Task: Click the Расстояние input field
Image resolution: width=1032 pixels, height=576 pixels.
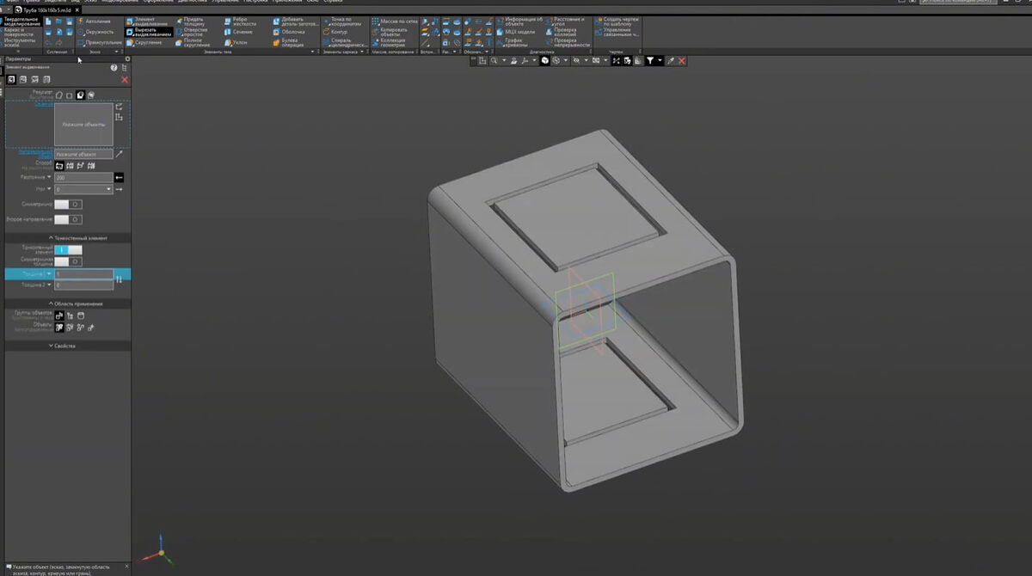Action: (83, 177)
